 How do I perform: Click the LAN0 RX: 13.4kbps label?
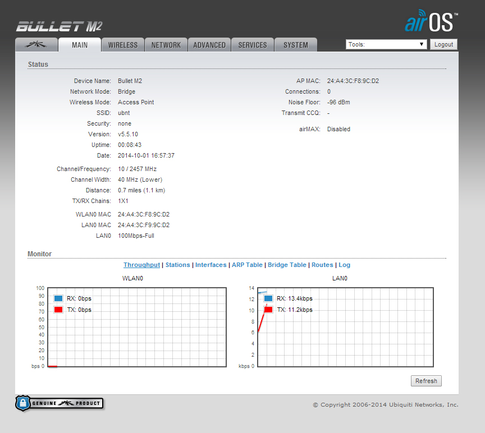[x=295, y=298]
